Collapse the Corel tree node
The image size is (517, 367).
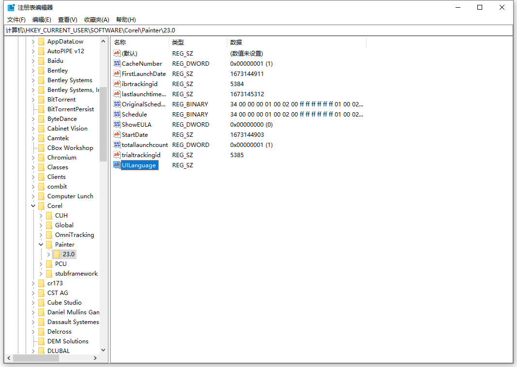coord(33,206)
